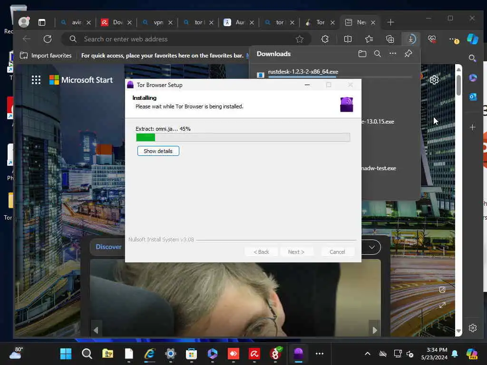Open sidebar Search icon
Screen dimensions: 487x365
click(x=472, y=58)
